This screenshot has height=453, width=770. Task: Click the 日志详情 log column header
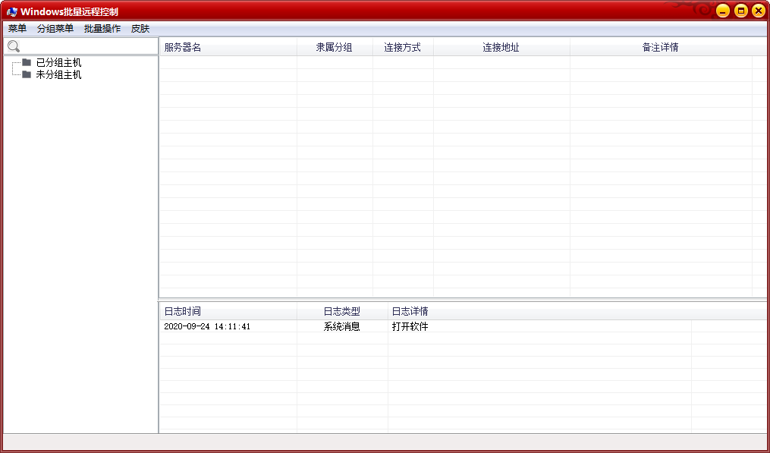[x=539, y=311]
